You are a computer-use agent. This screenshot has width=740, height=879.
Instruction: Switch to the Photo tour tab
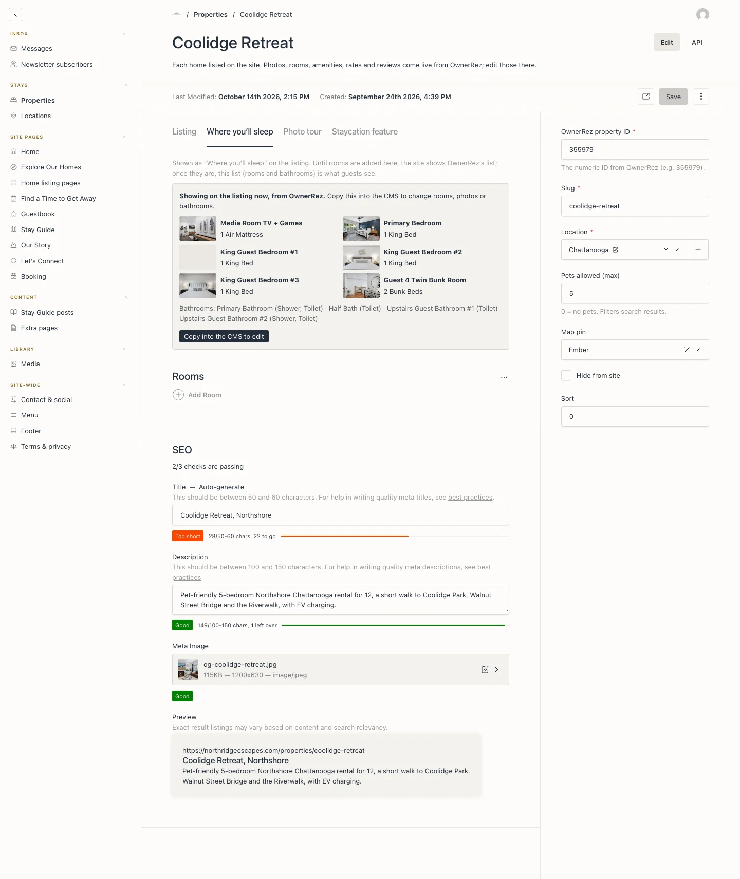point(302,132)
